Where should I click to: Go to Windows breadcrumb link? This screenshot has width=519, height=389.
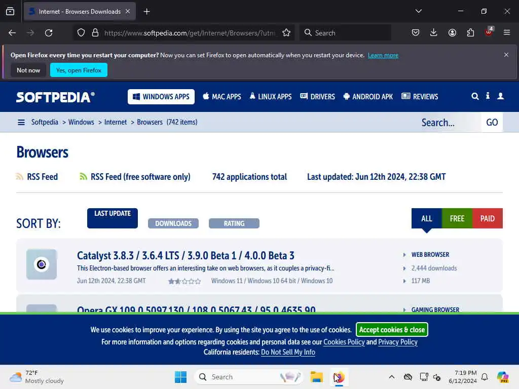pos(81,122)
